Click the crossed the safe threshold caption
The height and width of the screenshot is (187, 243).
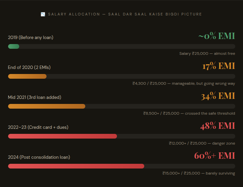click(x=189, y=113)
